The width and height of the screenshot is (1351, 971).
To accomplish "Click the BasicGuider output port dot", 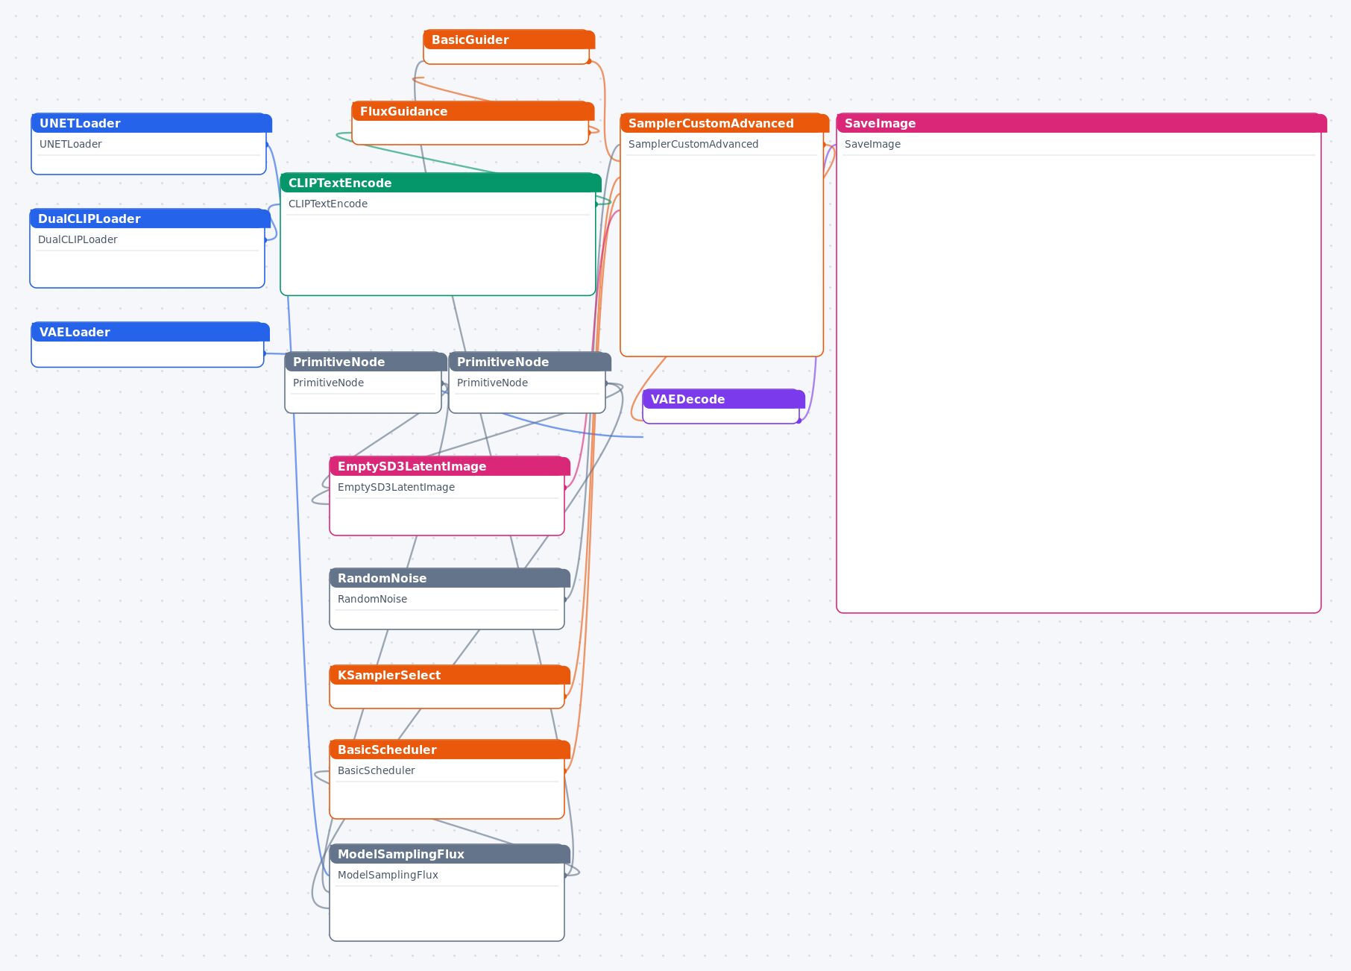I will click(589, 61).
